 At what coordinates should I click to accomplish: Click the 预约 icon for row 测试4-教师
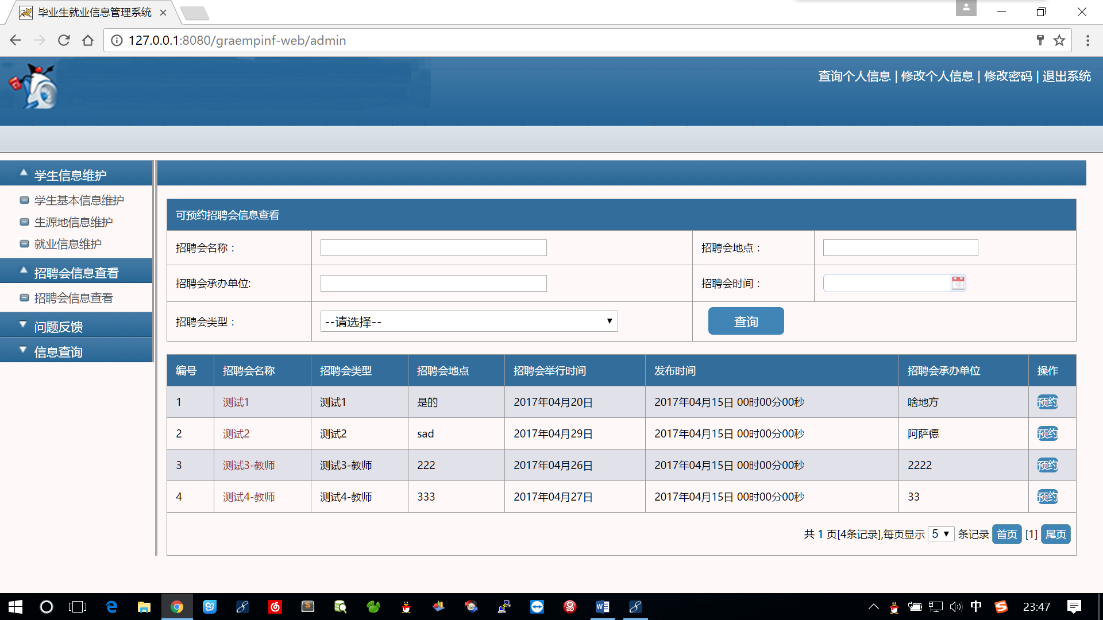click(x=1047, y=497)
